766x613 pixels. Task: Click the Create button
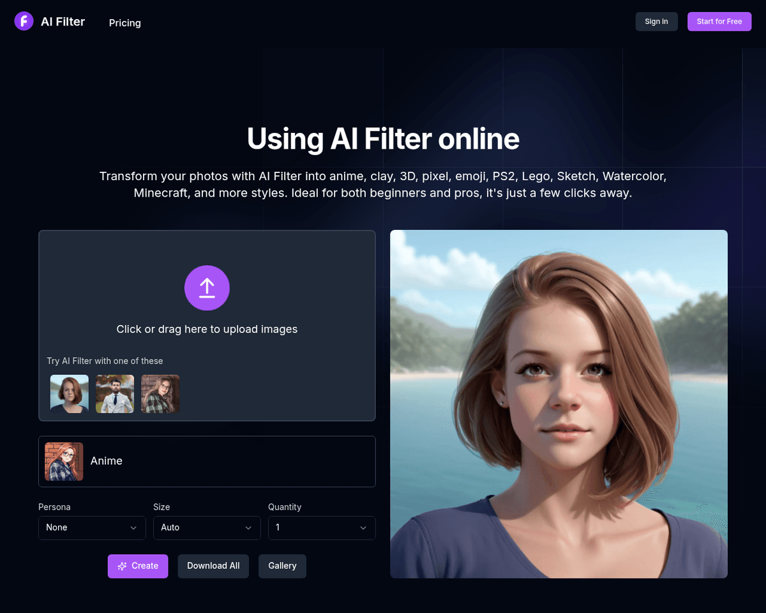tap(138, 566)
